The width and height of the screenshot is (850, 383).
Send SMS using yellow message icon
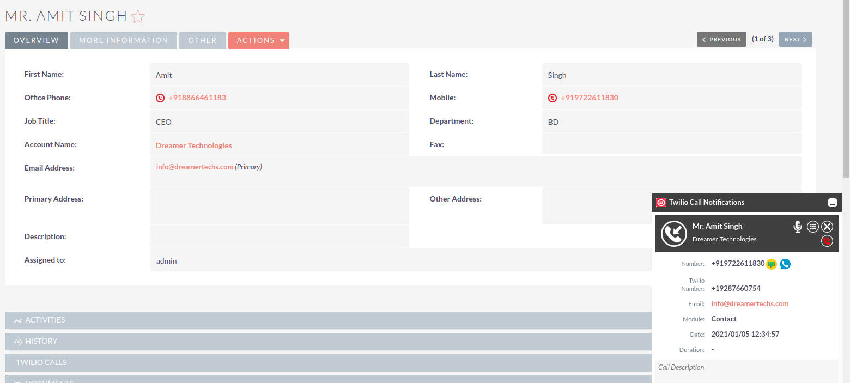[771, 264]
